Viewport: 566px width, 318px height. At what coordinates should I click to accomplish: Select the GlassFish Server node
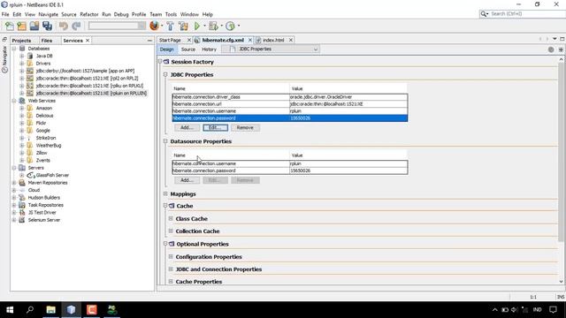52,175
